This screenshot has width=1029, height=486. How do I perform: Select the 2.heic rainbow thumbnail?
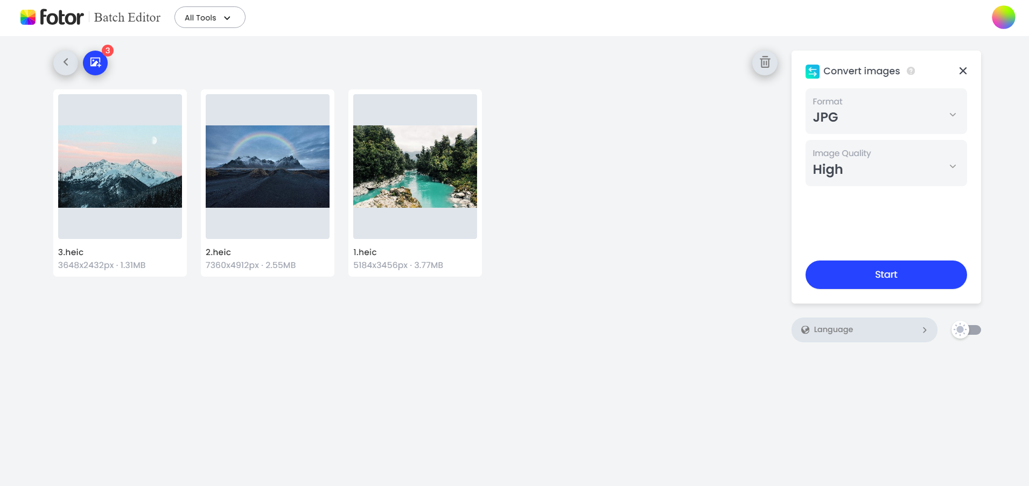coord(268,166)
